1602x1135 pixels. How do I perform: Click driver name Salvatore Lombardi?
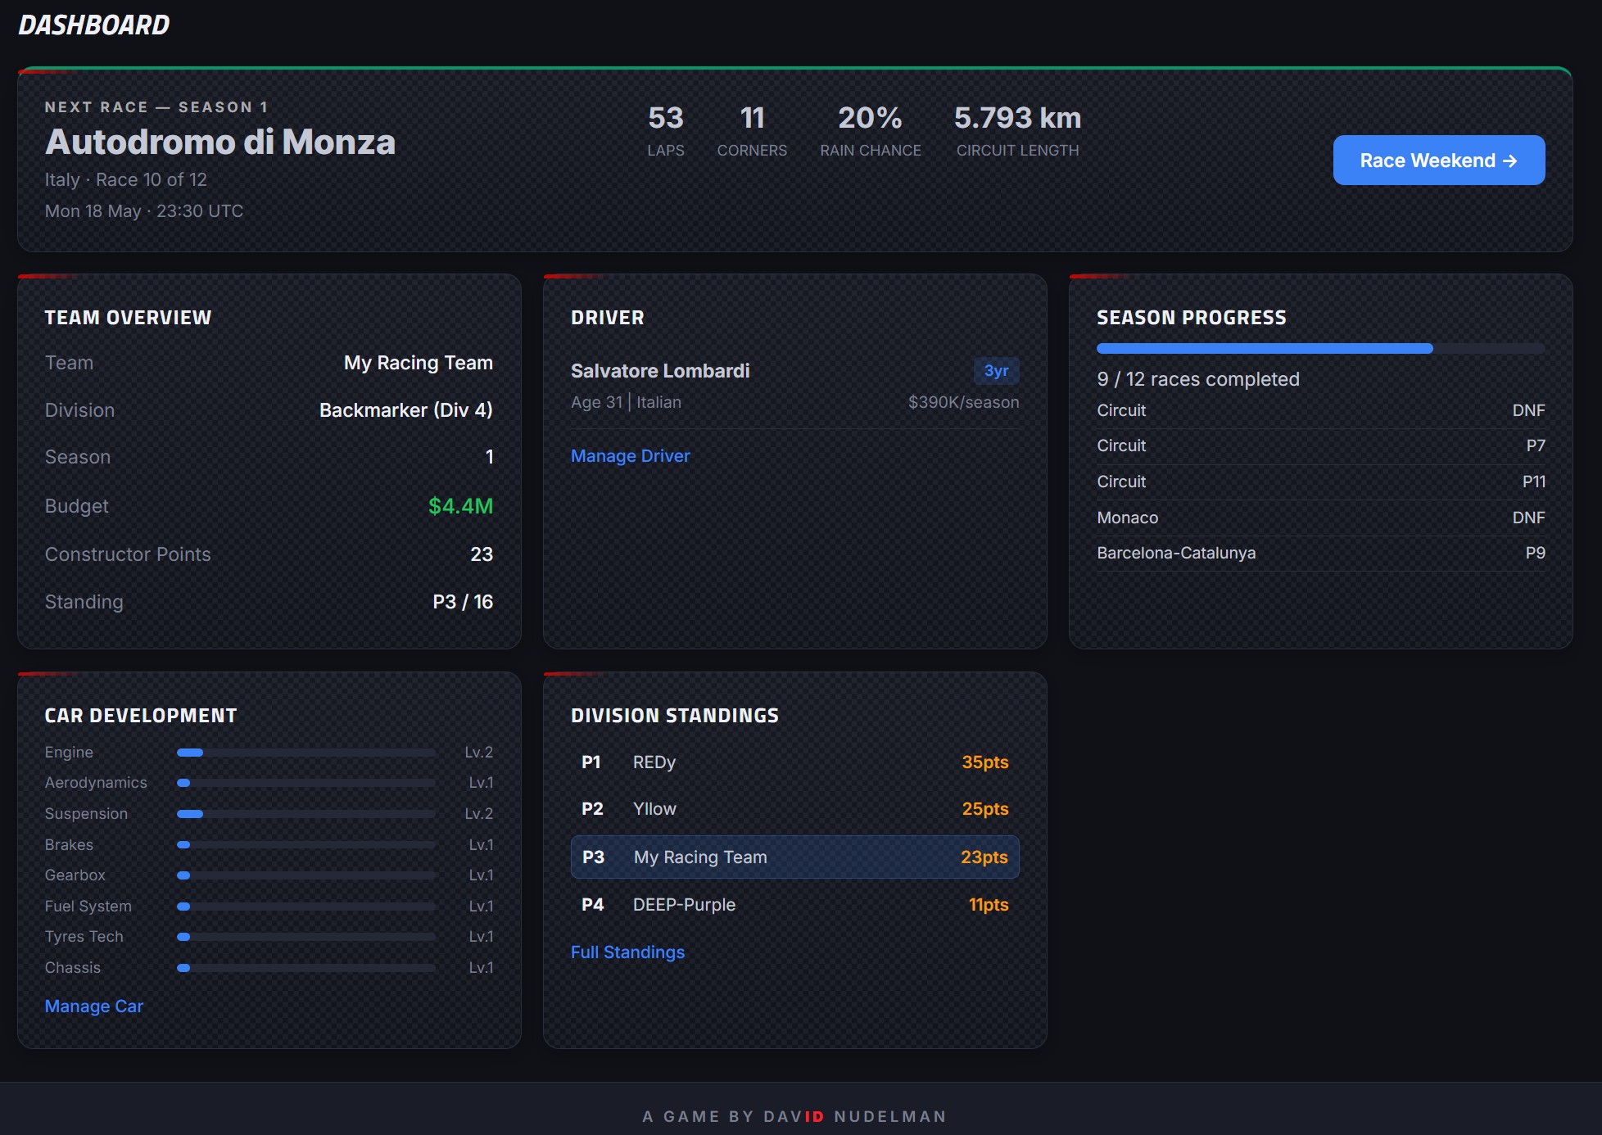point(660,371)
